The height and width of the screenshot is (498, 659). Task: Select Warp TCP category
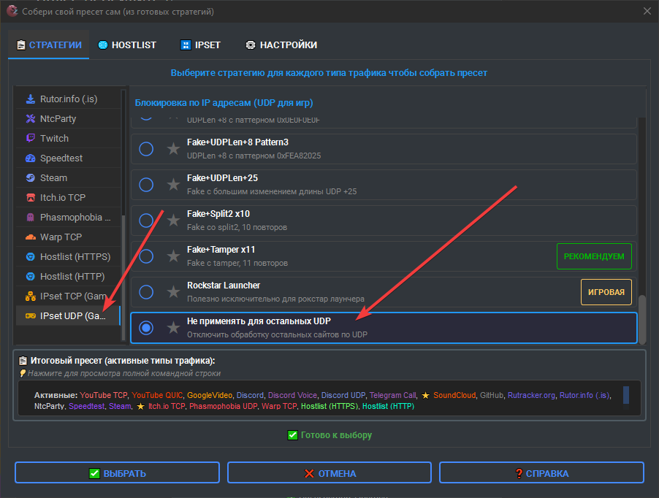pyautogui.click(x=68, y=237)
